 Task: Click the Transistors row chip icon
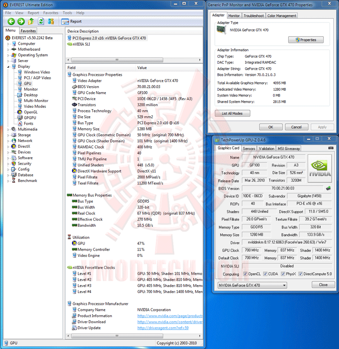click(74, 104)
